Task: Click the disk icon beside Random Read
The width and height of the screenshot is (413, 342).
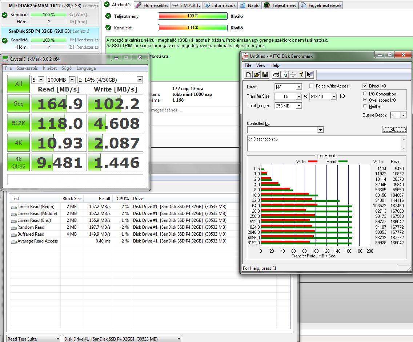Action: point(14,228)
